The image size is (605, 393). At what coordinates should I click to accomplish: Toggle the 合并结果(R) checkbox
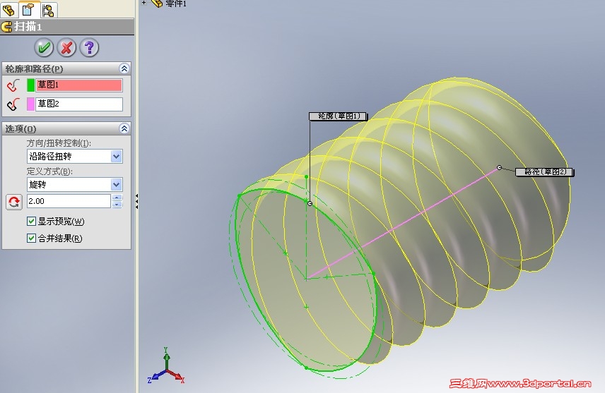(x=31, y=238)
